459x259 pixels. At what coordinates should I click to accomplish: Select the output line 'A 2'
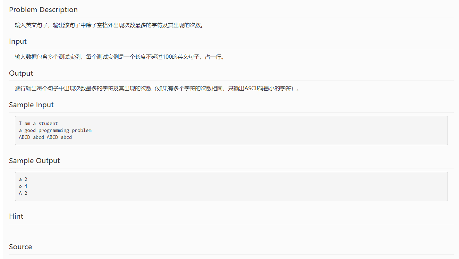click(23, 193)
